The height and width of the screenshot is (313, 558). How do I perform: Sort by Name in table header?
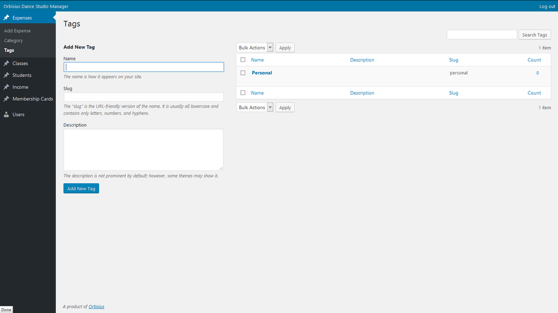(257, 60)
